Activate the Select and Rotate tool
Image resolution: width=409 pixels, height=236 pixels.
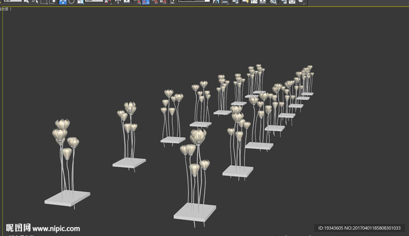point(71,1)
